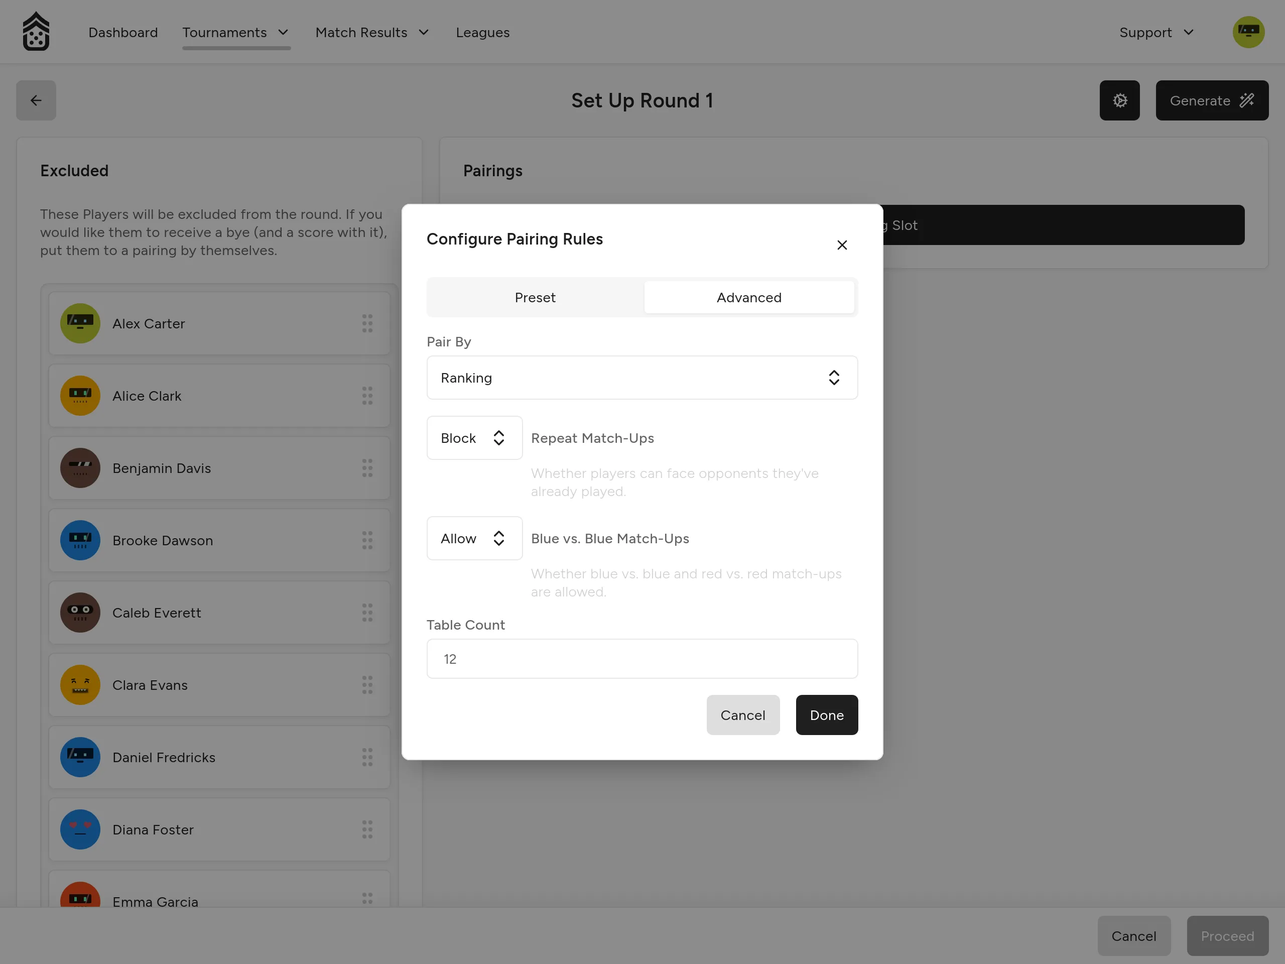Click Done in the pairing rules dialog
This screenshot has width=1285, height=964.
pyautogui.click(x=827, y=715)
